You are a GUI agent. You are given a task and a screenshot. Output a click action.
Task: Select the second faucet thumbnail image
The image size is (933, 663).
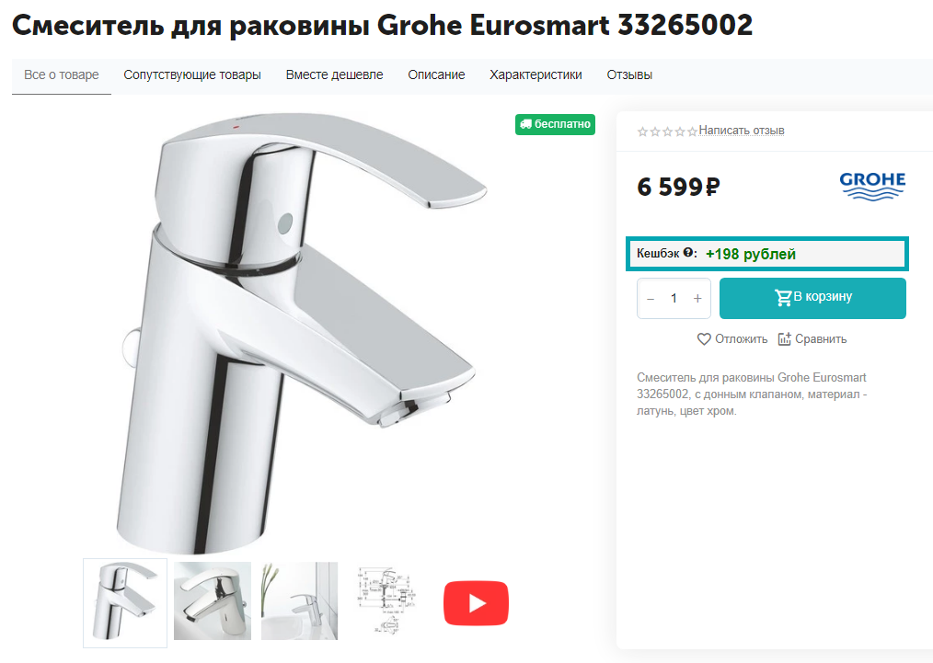(213, 601)
